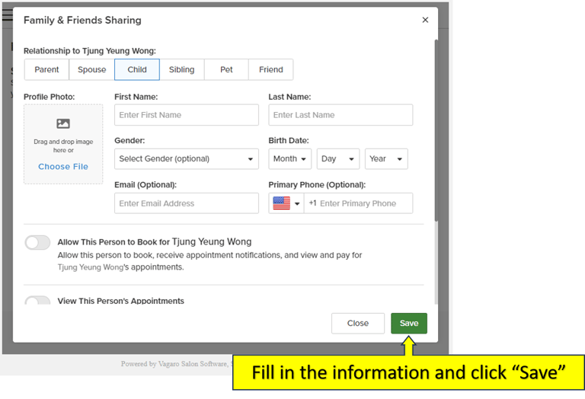Image resolution: width=585 pixels, height=399 pixels.
Task: Click the US flag country icon
Action: pos(281,203)
